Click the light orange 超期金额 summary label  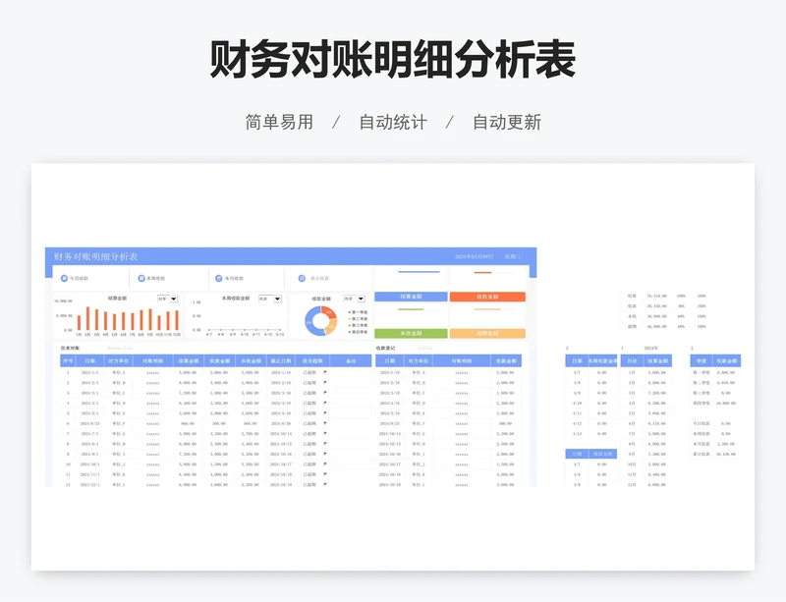(x=487, y=333)
